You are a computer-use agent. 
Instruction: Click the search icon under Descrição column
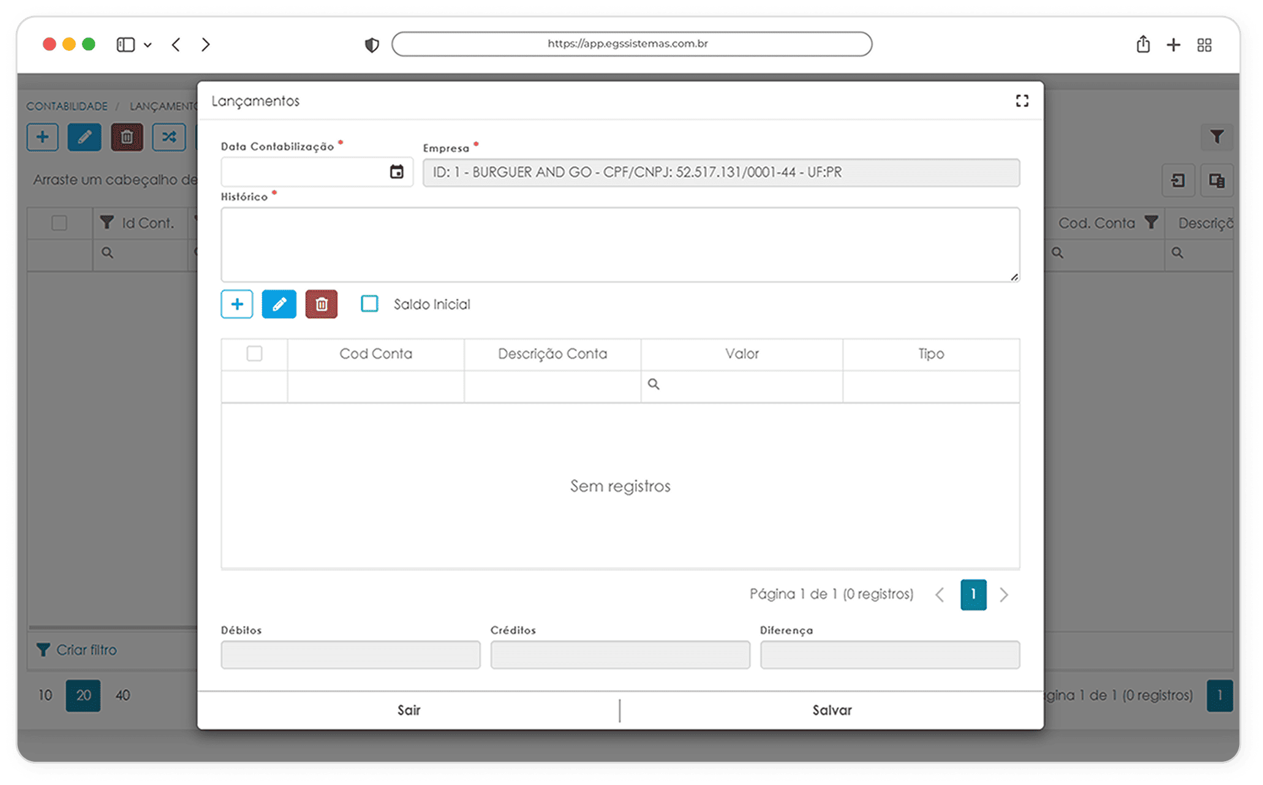tap(1177, 253)
